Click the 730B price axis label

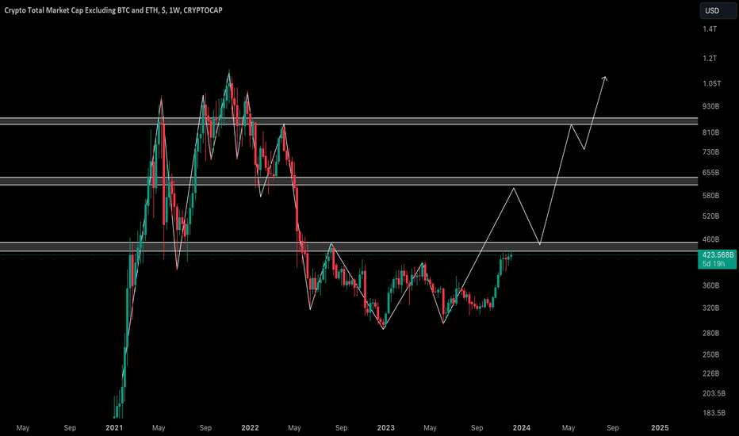tap(710, 152)
